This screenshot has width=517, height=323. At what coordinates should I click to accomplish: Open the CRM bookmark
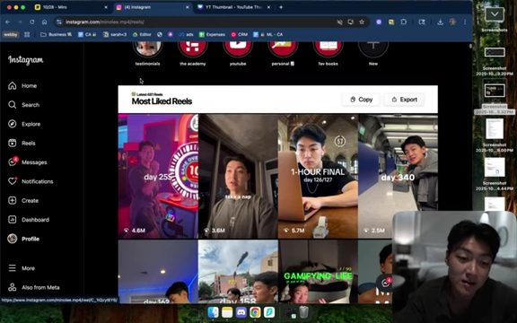pyautogui.click(x=240, y=34)
